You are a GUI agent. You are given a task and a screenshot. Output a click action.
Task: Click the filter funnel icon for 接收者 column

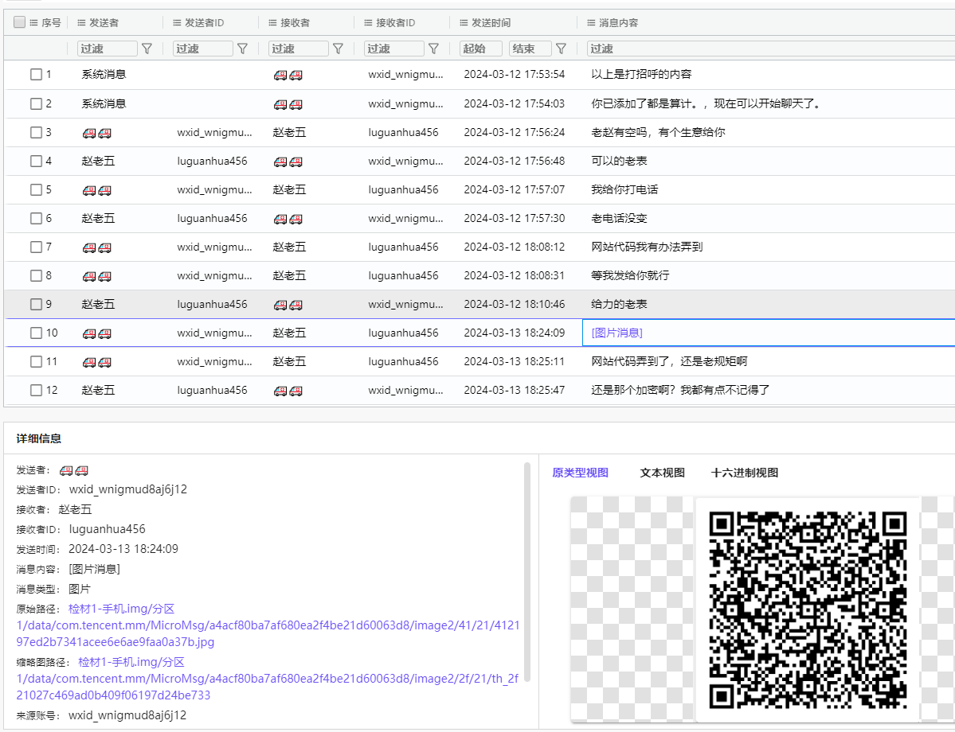338,49
